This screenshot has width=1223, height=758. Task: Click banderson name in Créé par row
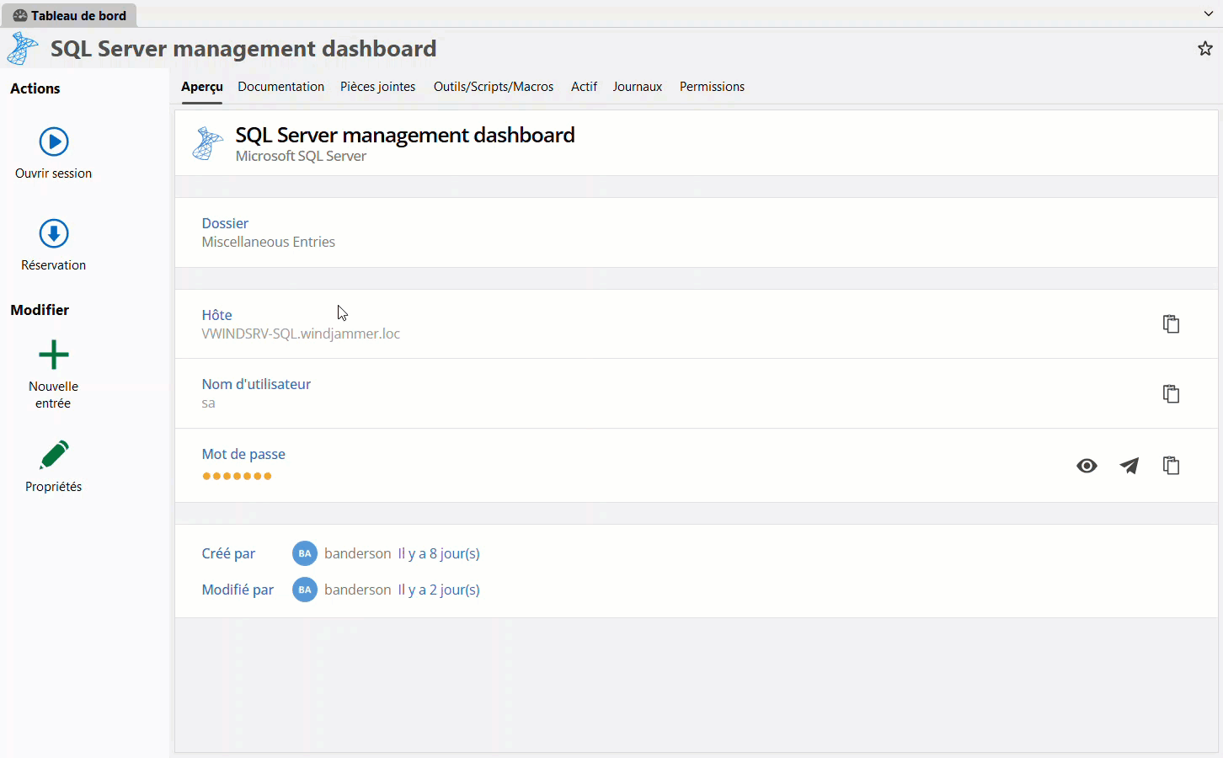tap(358, 553)
